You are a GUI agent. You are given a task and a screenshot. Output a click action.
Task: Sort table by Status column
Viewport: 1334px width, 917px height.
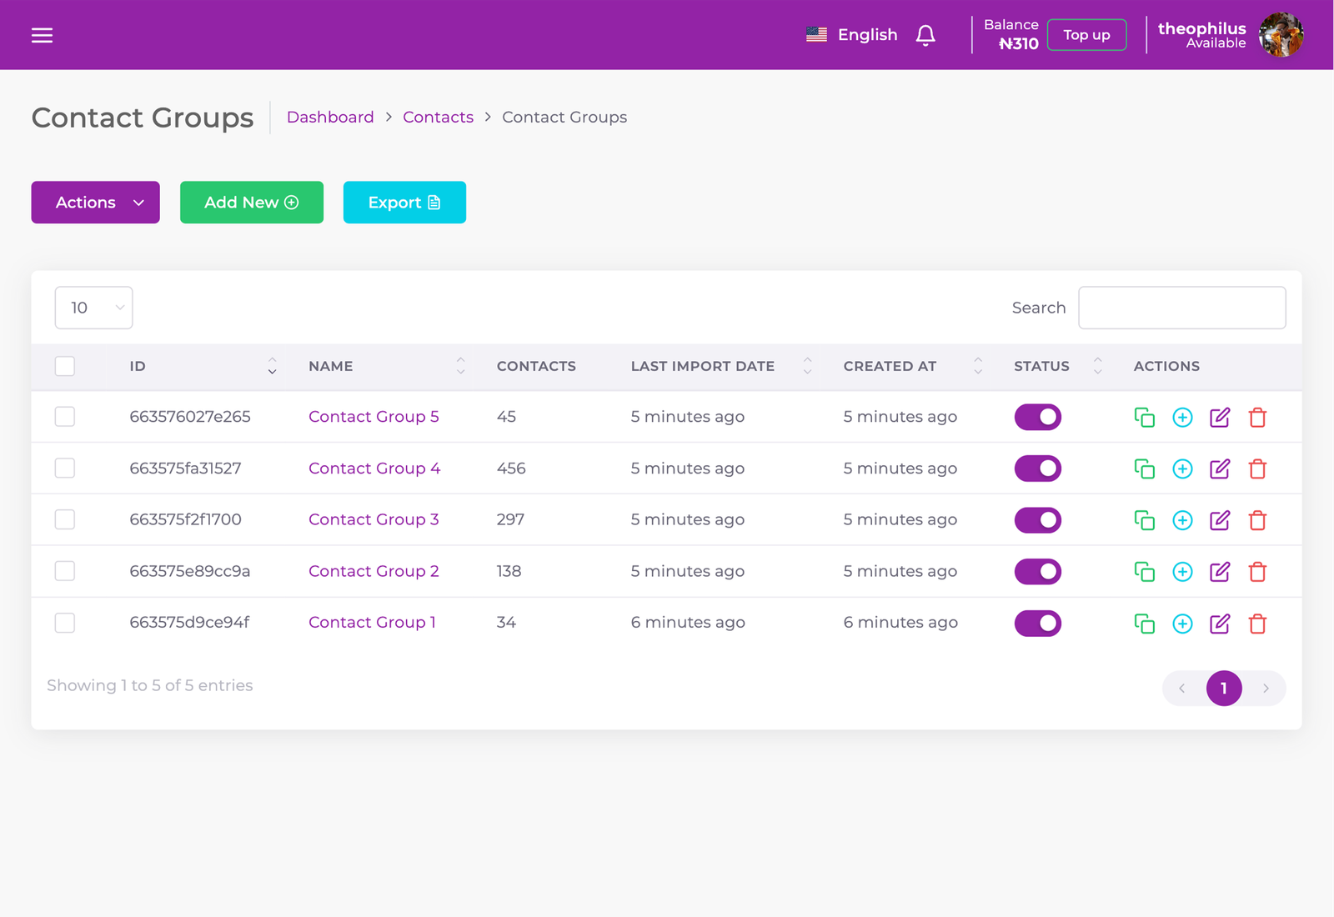1097,366
